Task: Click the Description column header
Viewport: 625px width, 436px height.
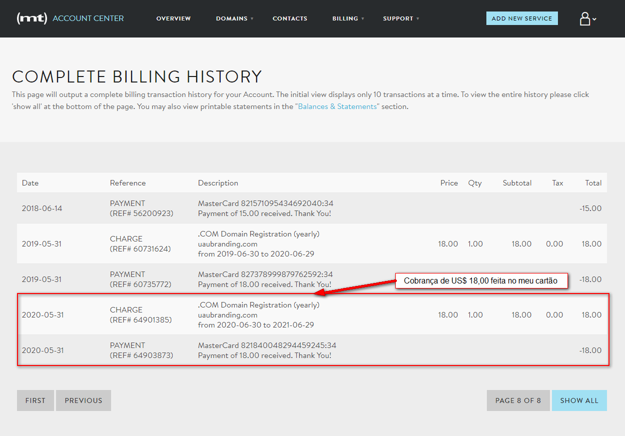Action: 218,183
